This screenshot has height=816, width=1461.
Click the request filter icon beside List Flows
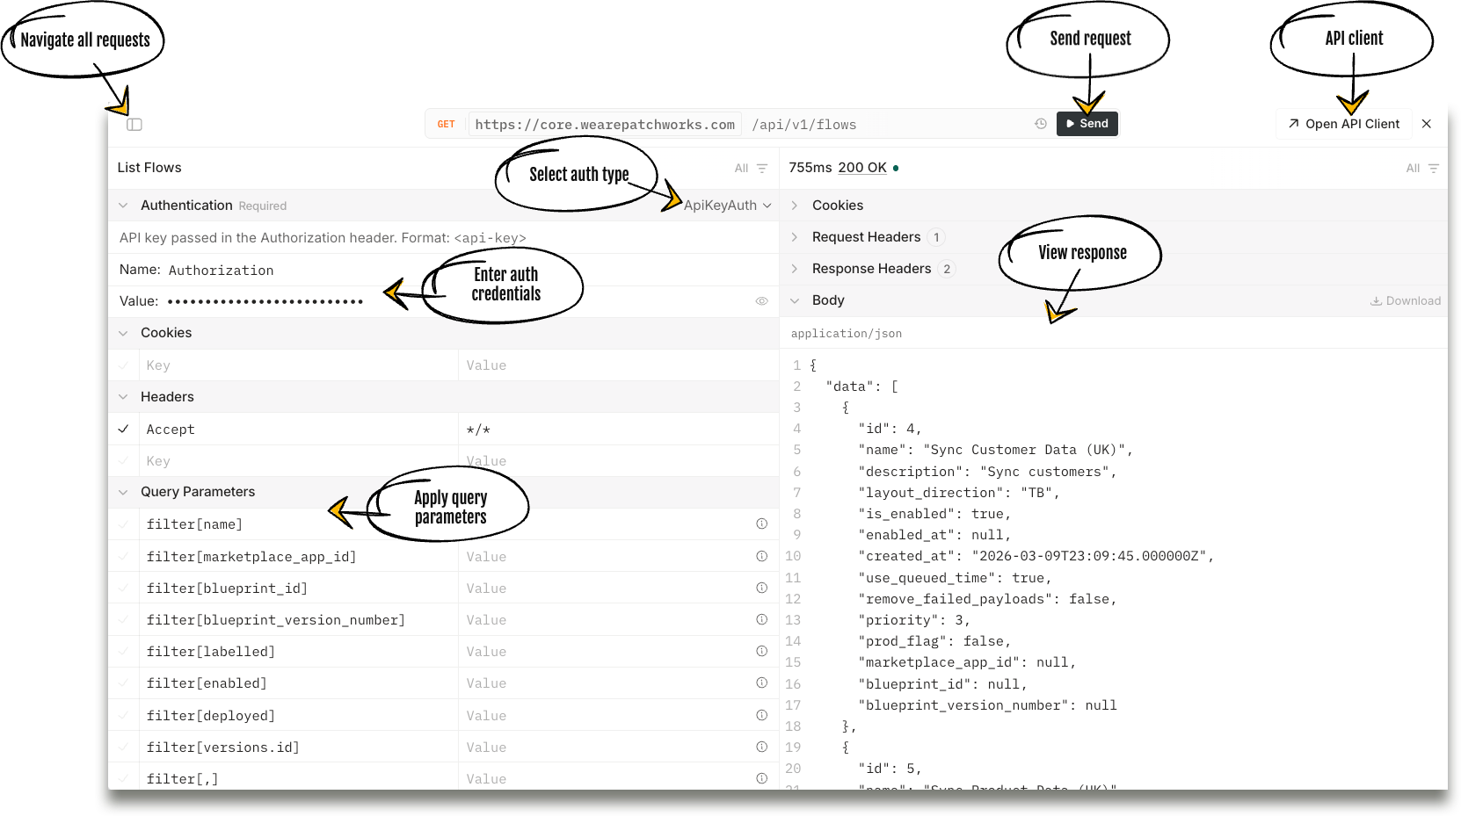click(762, 169)
